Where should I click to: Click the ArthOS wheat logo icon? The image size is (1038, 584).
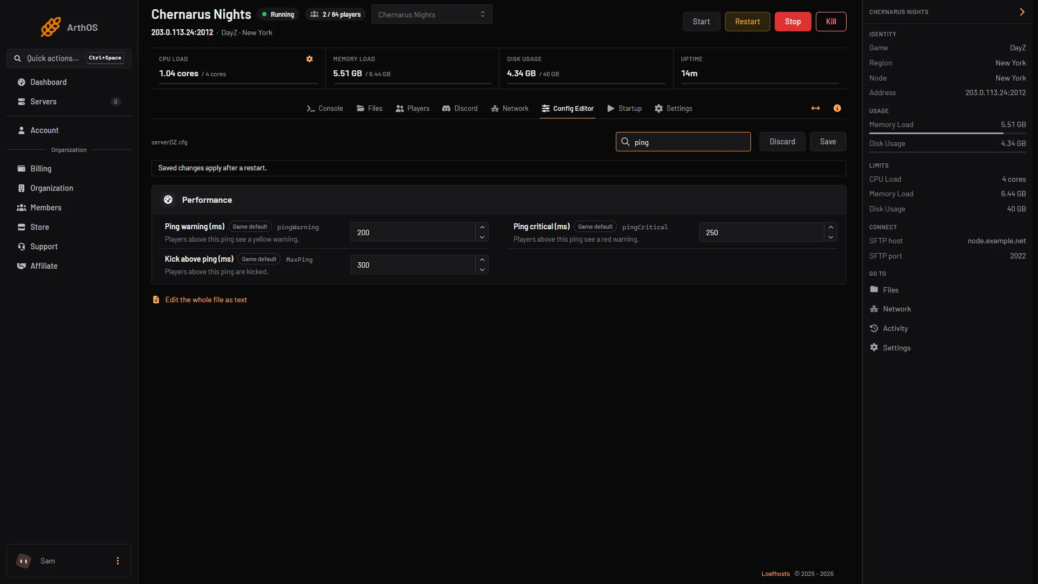51,27
